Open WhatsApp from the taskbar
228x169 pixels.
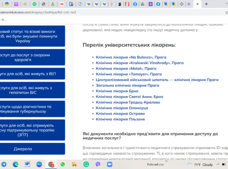63,164
